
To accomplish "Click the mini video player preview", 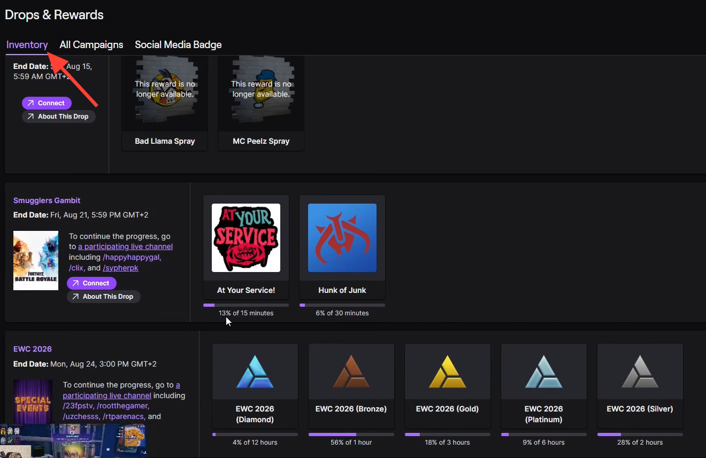I will point(73,441).
